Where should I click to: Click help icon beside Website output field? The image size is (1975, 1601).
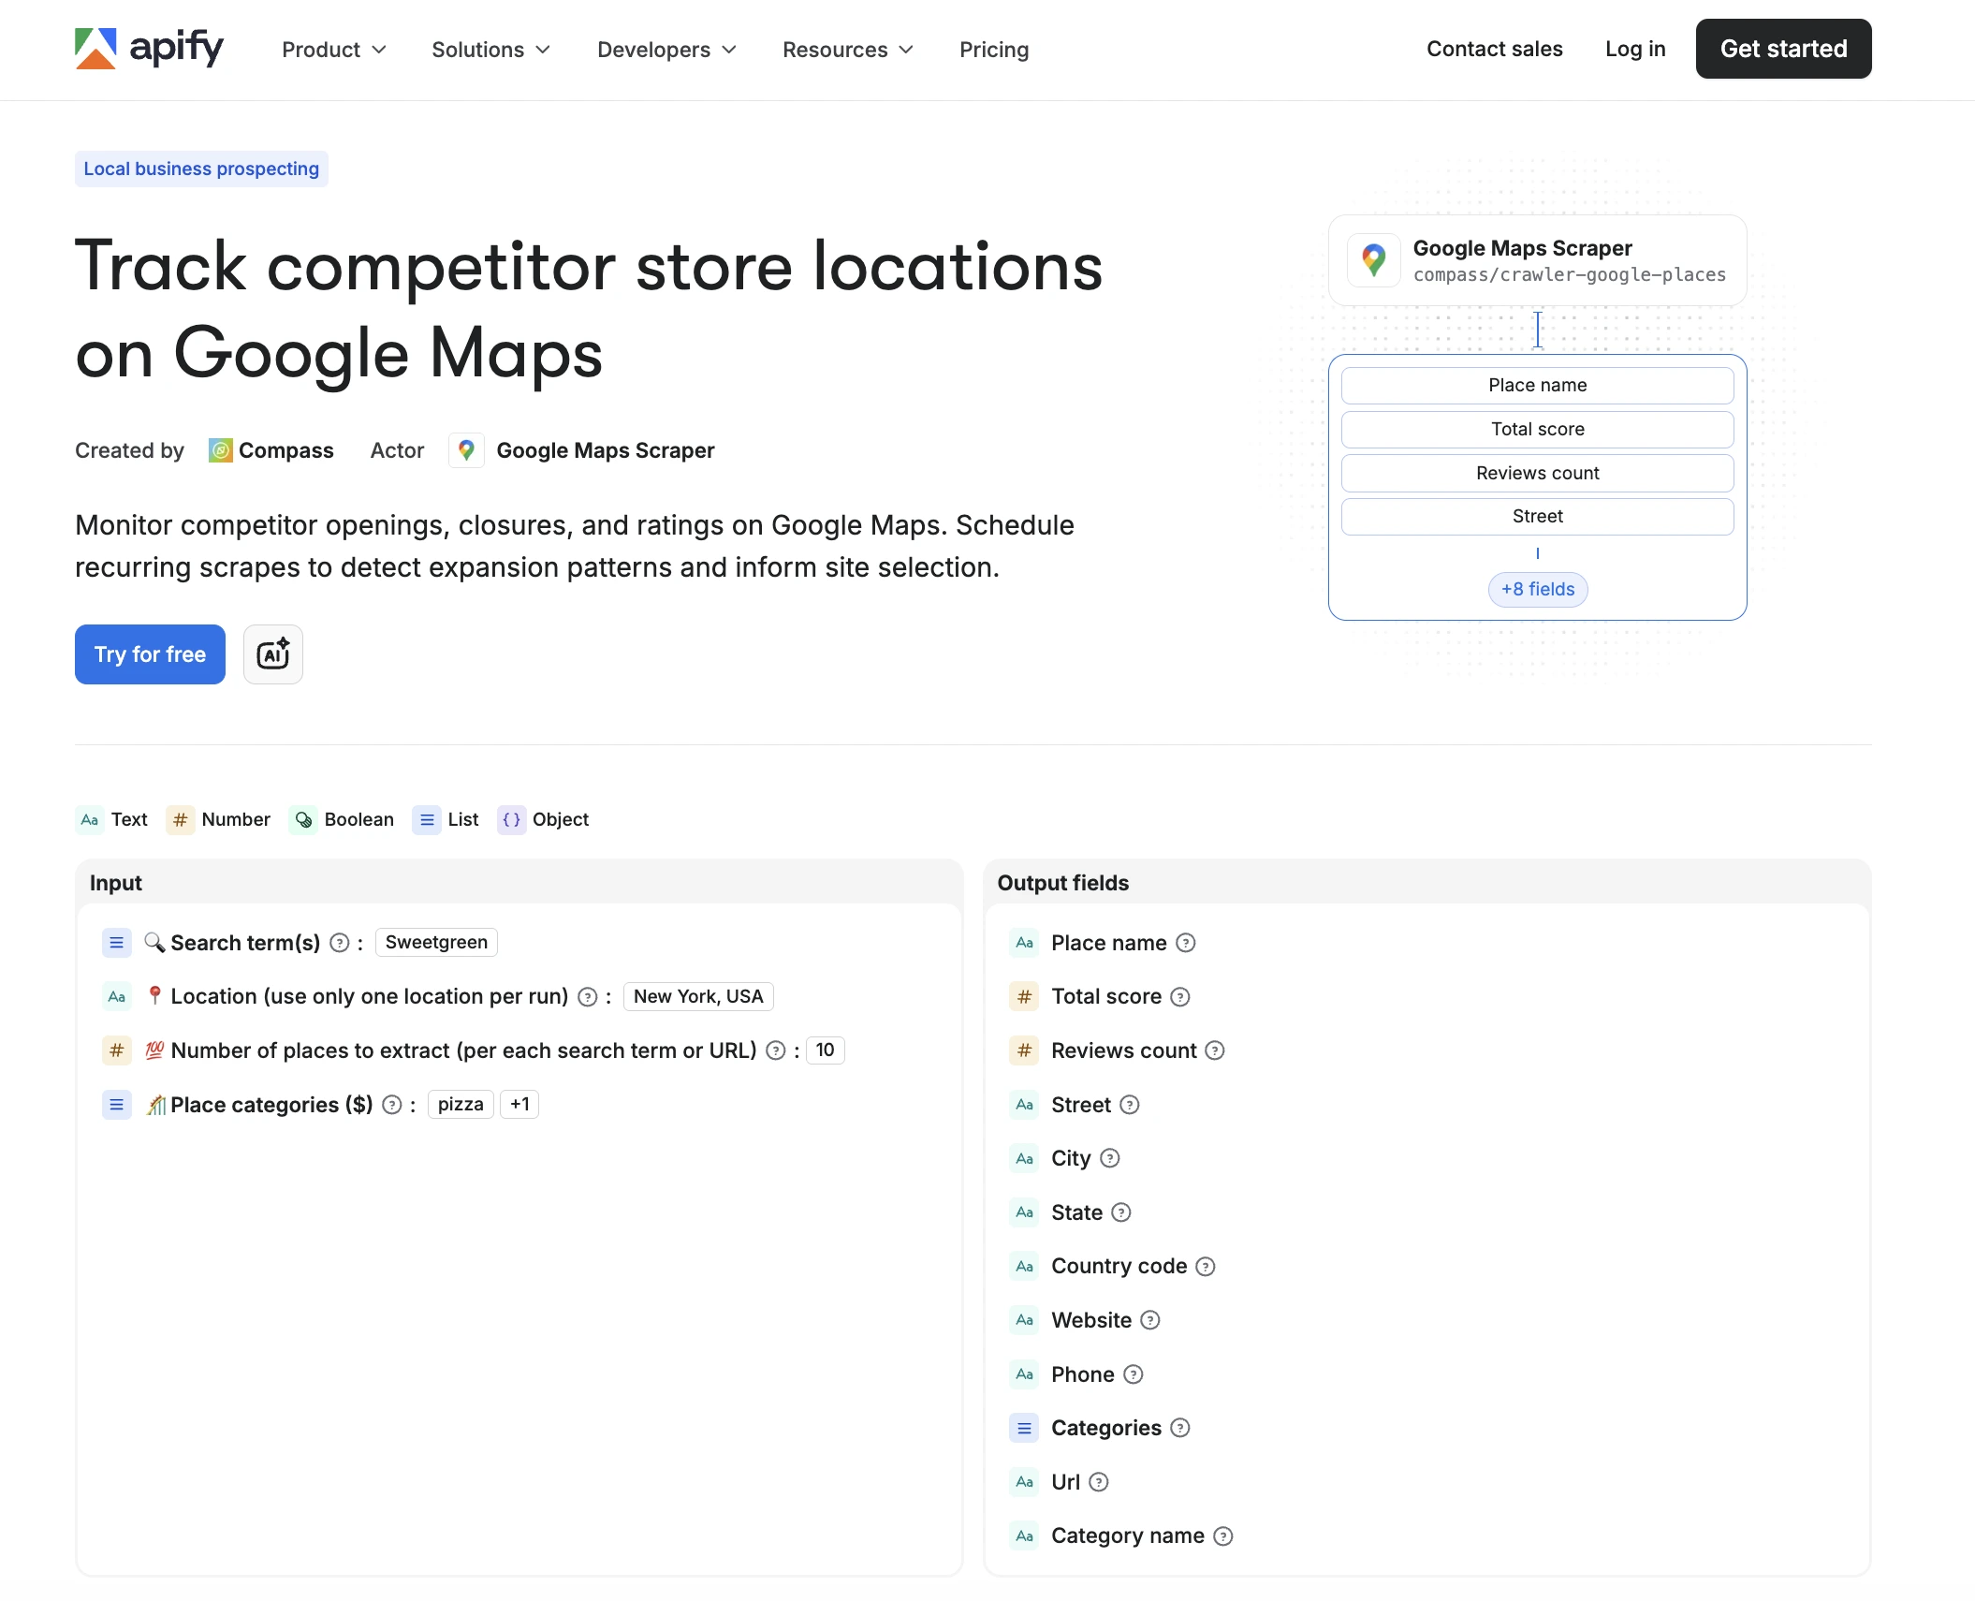pyautogui.click(x=1150, y=1320)
